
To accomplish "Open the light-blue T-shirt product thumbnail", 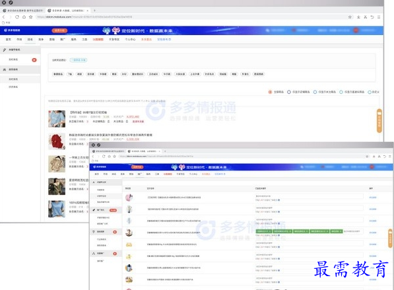I will [57, 119].
